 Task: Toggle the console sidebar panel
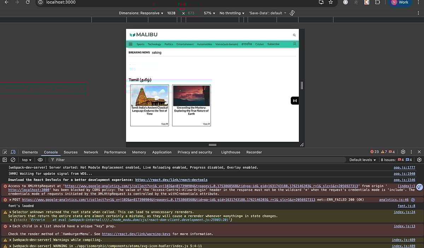pyautogui.click(x=5, y=160)
